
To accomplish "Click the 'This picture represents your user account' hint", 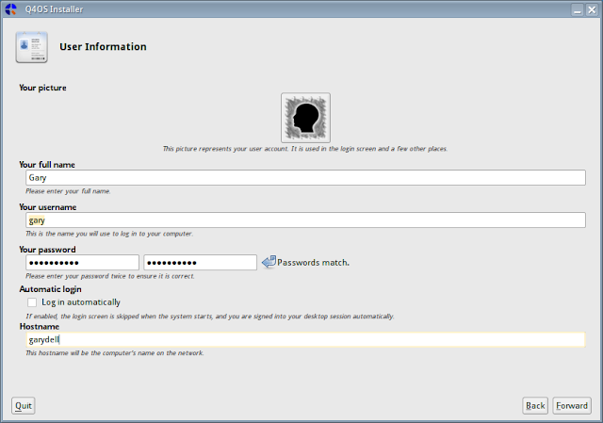I will pos(305,149).
